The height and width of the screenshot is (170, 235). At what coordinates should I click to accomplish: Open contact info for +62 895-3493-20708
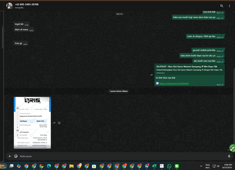tap(27, 4)
